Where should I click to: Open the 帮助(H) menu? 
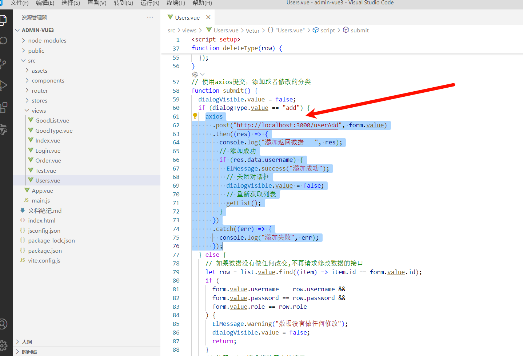[x=202, y=3]
